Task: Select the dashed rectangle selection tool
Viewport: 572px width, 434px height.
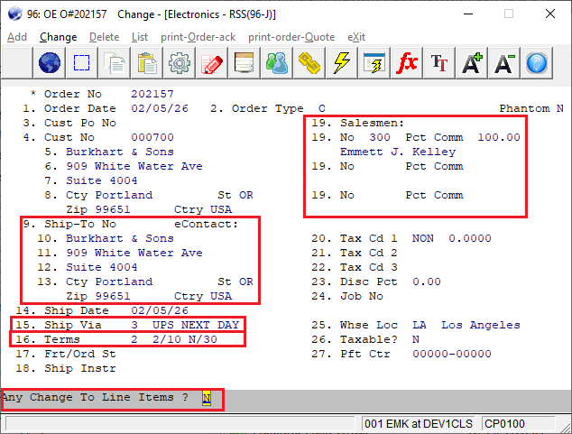Action: (x=82, y=63)
